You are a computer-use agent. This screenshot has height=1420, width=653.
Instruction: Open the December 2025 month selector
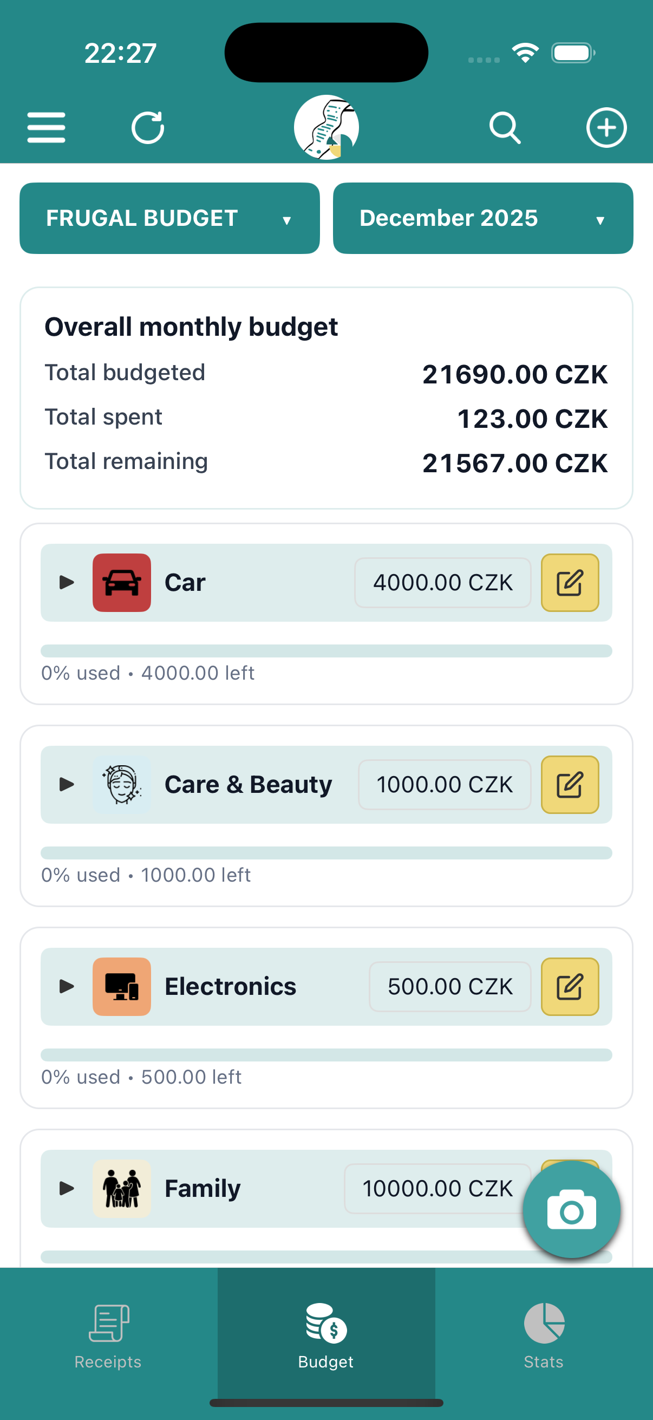483,218
